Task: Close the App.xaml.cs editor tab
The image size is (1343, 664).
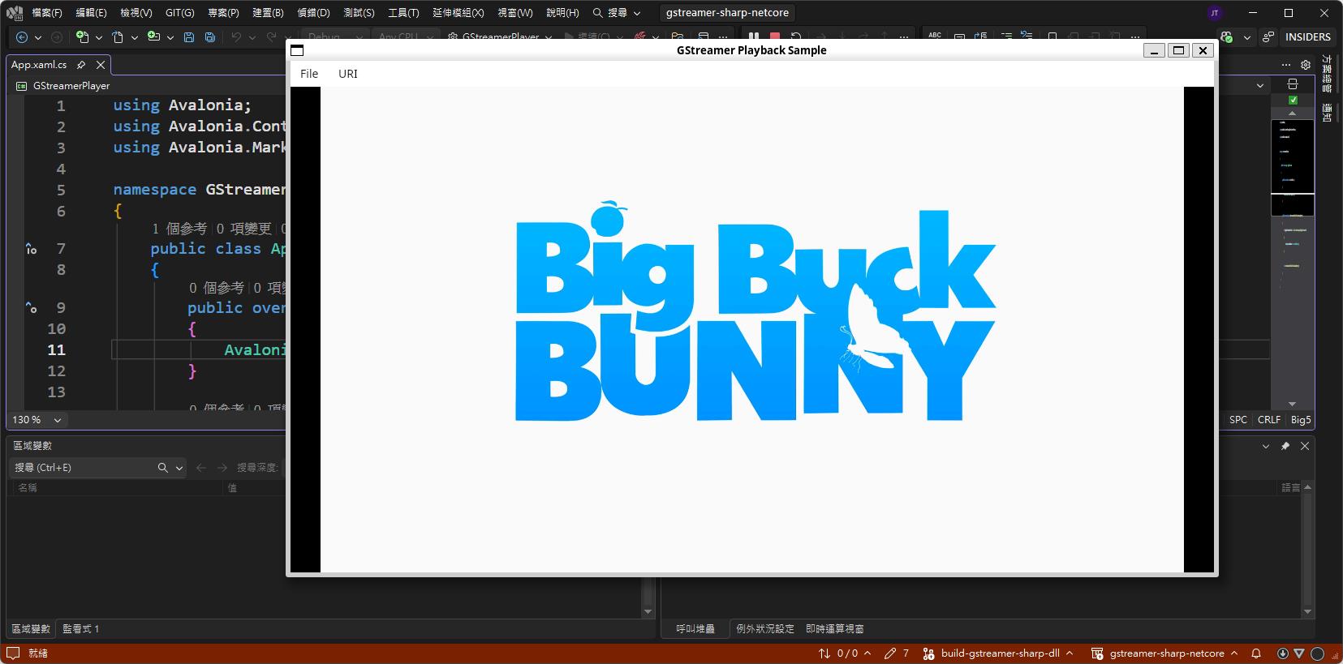Action: pos(101,65)
